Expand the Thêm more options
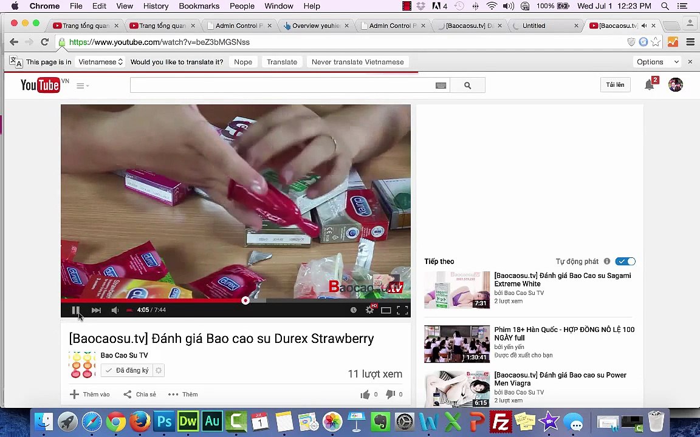 pos(183,394)
